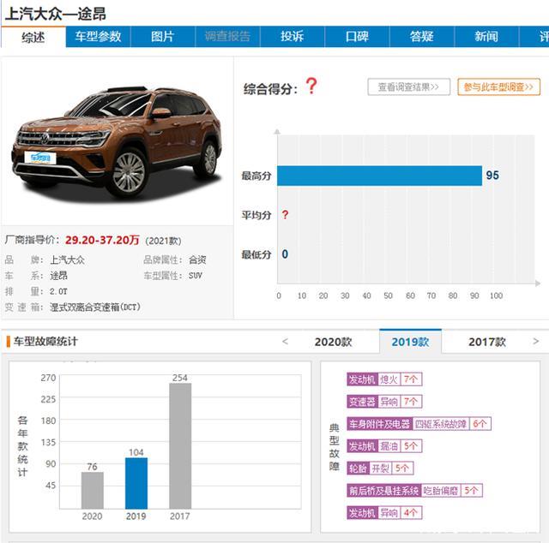The image size is (549, 543).
Task: Click the 车型属性 value SUV
Action: pyautogui.click(x=196, y=276)
